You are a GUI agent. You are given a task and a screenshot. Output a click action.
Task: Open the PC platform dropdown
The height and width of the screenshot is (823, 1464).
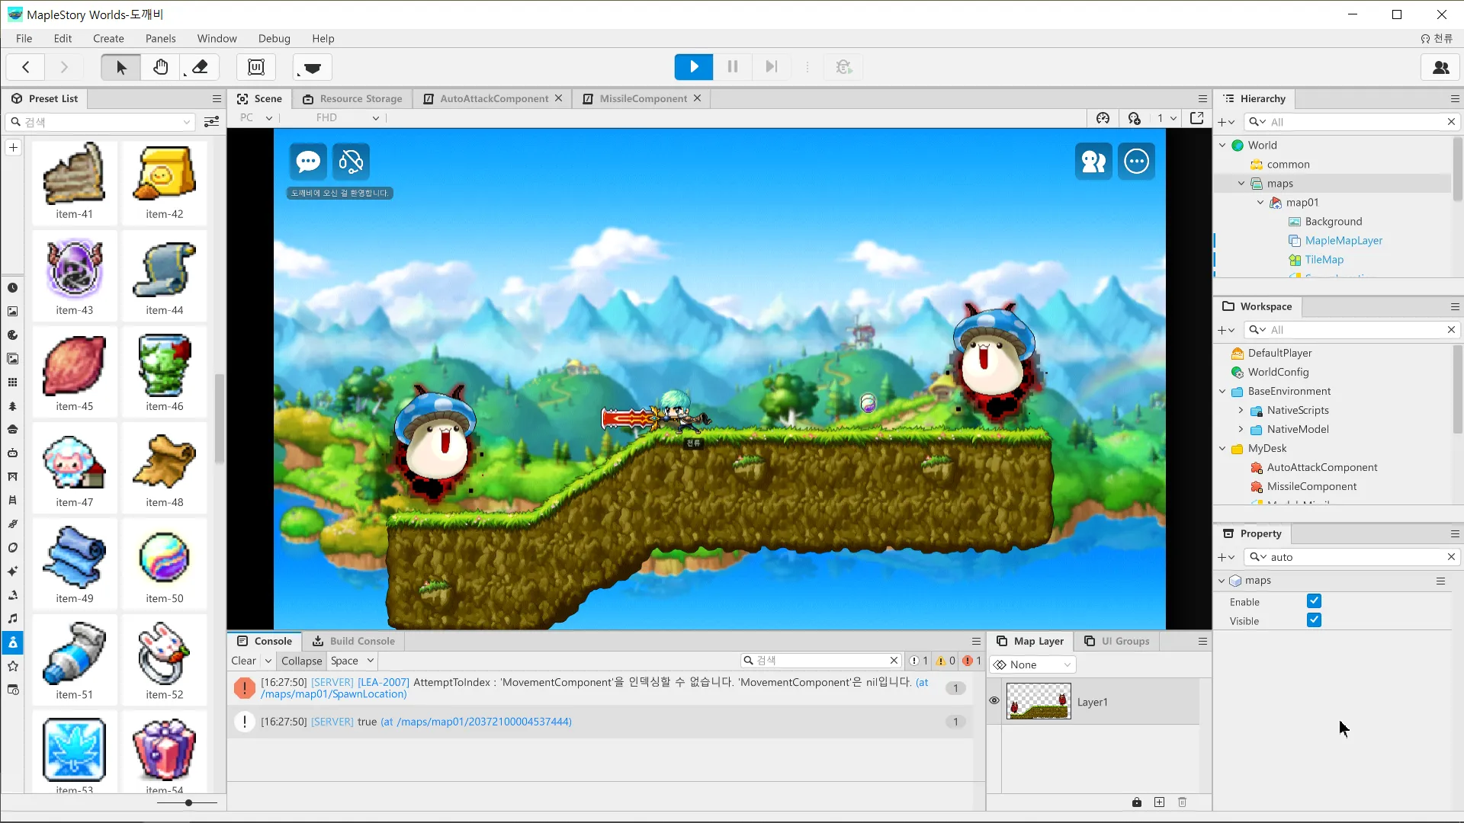point(256,118)
